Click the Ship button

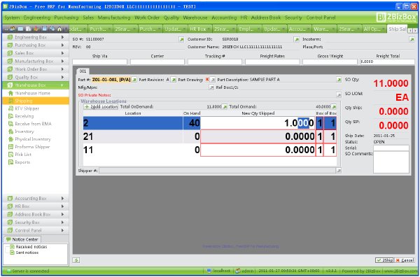[384, 260]
